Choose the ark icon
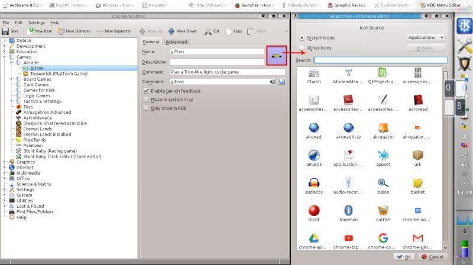Screen dimensions: 473x265 coord(418,159)
